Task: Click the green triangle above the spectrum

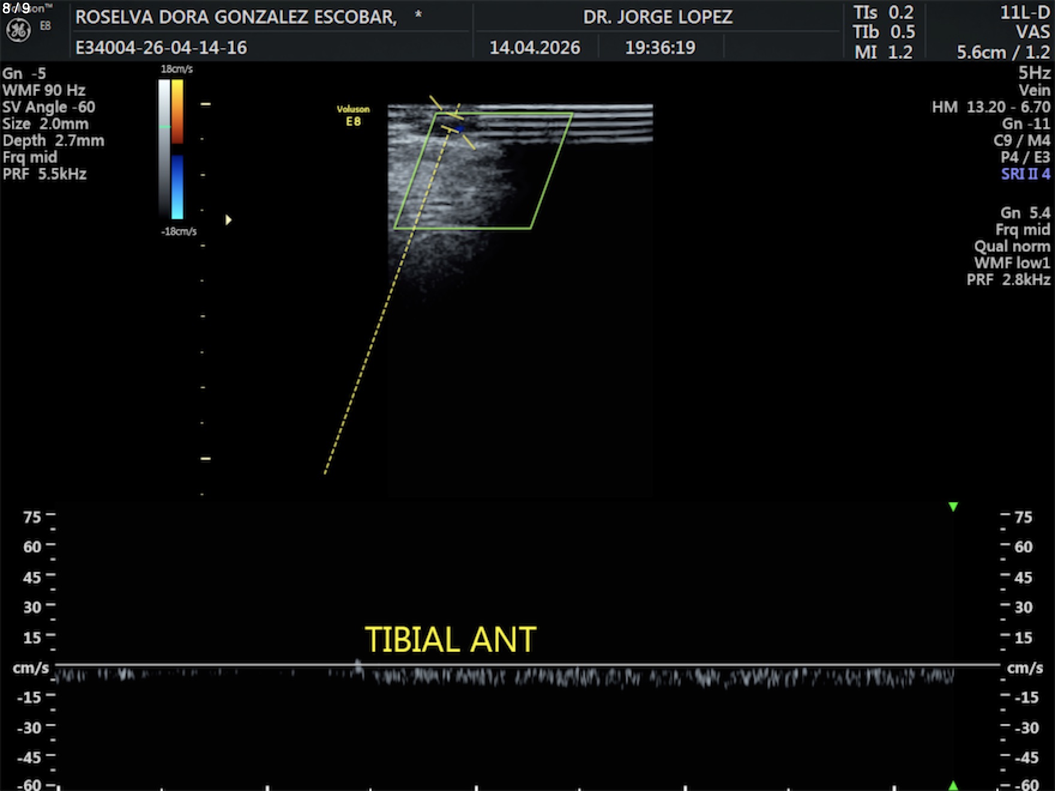Action: coord(953,507)
